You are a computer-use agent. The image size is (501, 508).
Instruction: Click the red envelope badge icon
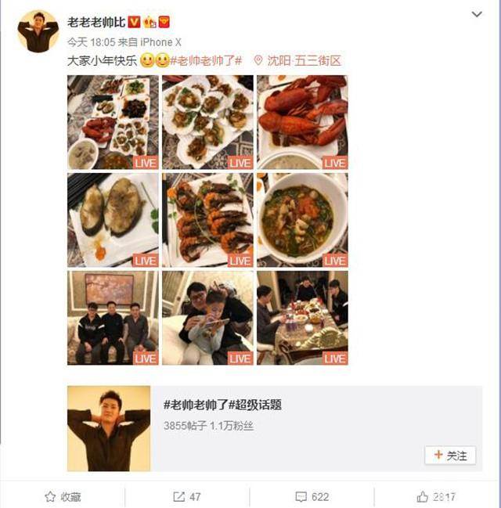164,22
